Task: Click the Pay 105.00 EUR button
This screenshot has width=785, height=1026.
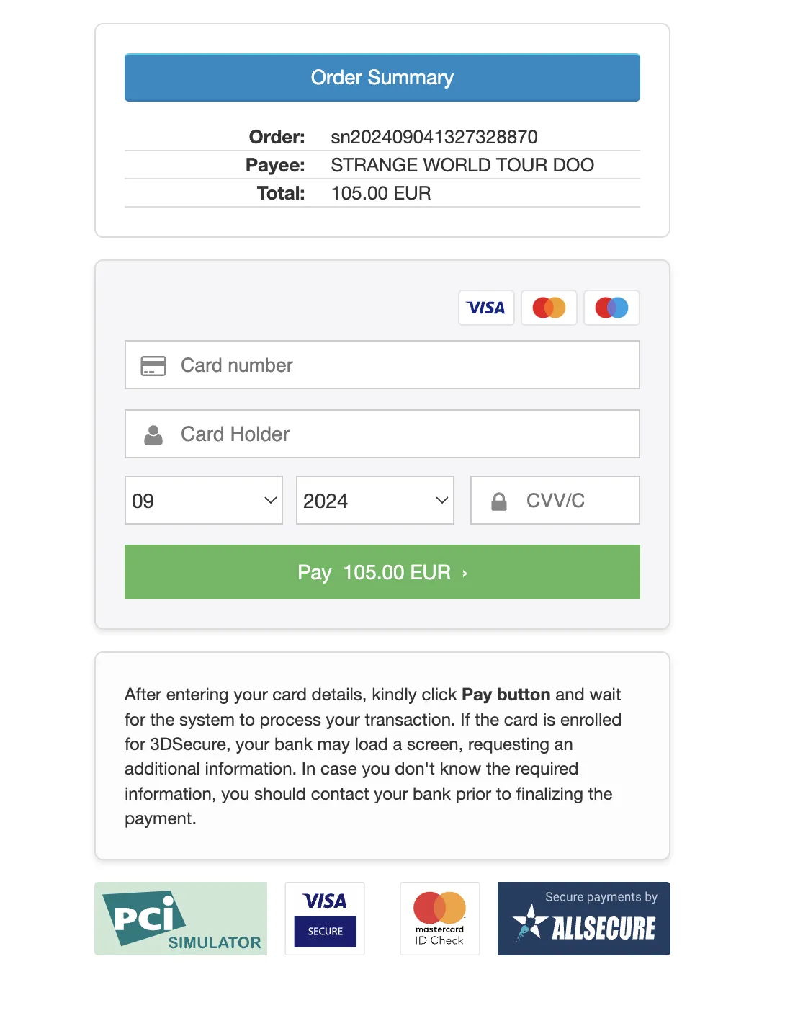Action: coord(382,572)
